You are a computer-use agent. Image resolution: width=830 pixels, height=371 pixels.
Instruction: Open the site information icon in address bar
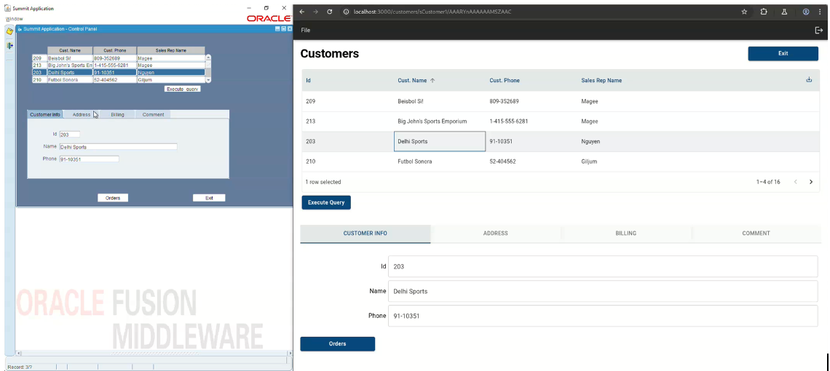pyautogui.click(x=346, y=12)
